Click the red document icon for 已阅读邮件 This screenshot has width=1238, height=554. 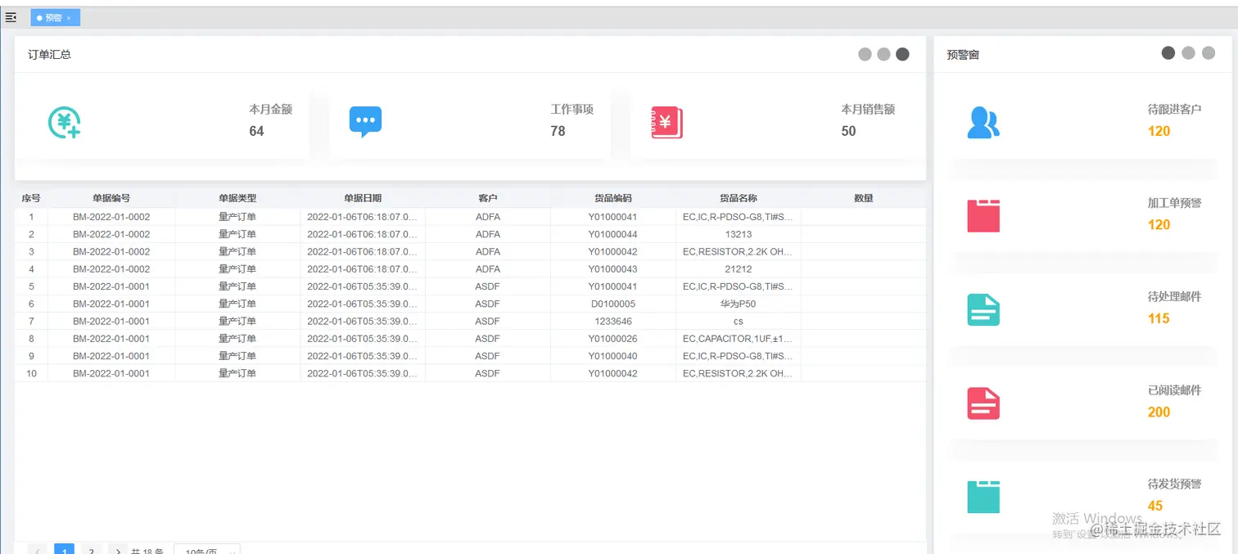(x=983, y=403)
